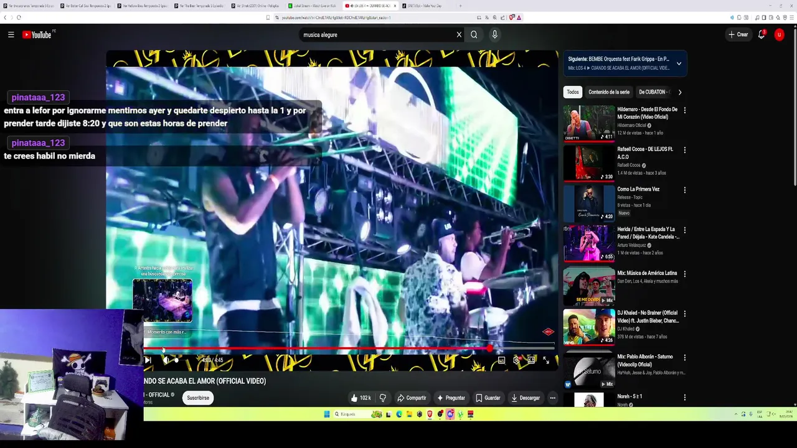Screen dimensions: 797x448
Task: Open the YouTube hamburger guide menu
Action: (11, 35)
